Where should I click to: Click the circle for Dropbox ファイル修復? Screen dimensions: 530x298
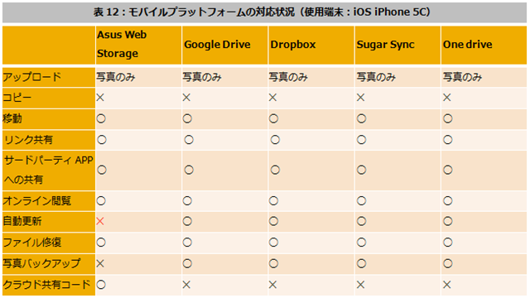273,243
